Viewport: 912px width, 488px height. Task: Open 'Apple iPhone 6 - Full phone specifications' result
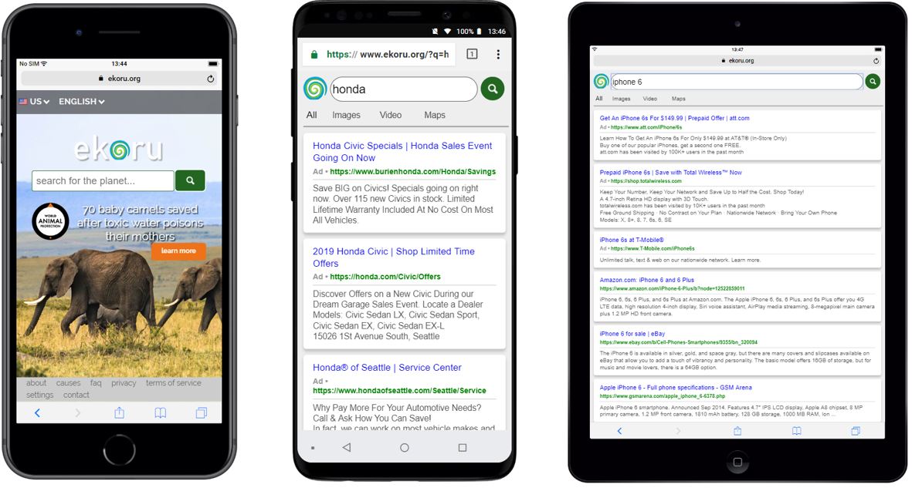click(x=675, y=388)
